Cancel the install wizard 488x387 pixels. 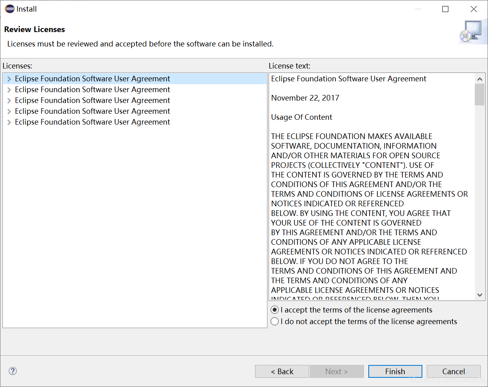coord(454,371)
